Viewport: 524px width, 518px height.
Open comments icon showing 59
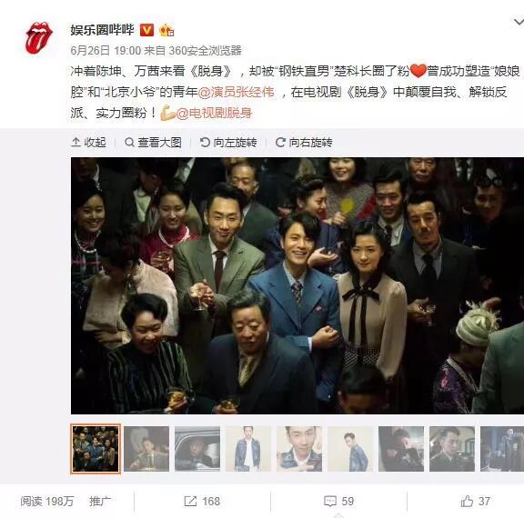point(338,501)
